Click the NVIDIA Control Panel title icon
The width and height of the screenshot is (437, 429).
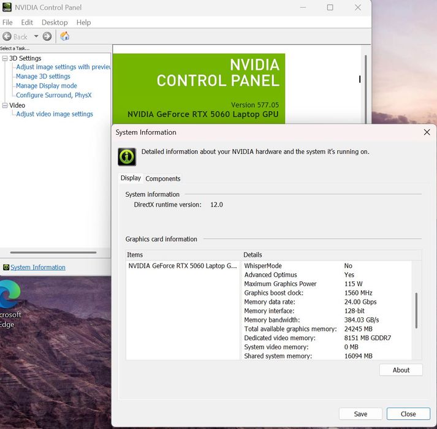[7, 7]
